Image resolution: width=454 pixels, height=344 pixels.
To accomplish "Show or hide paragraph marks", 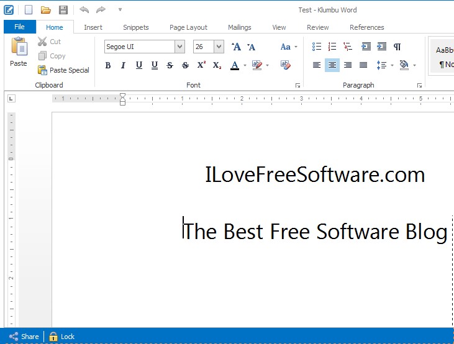I will (397, 47).
